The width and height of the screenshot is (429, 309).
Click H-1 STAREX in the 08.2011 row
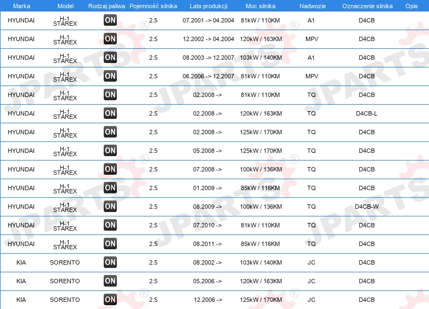click(65, 244)
